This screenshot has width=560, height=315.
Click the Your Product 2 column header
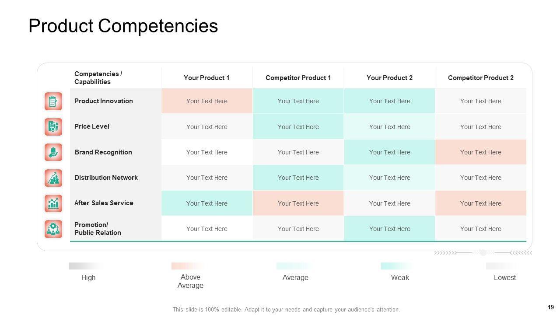coord(389,78)
